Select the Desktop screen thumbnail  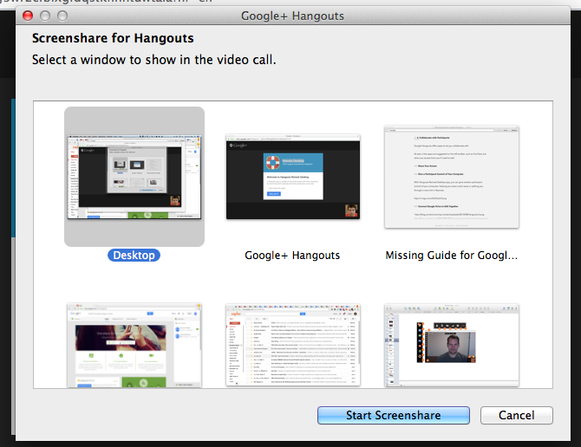134,177
